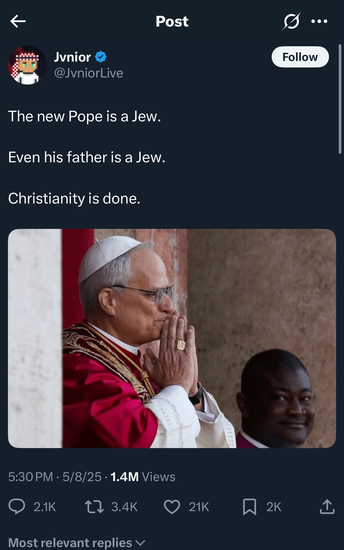
Task: Click the chevron beside Most relevant replies
Action: (141, 542)
